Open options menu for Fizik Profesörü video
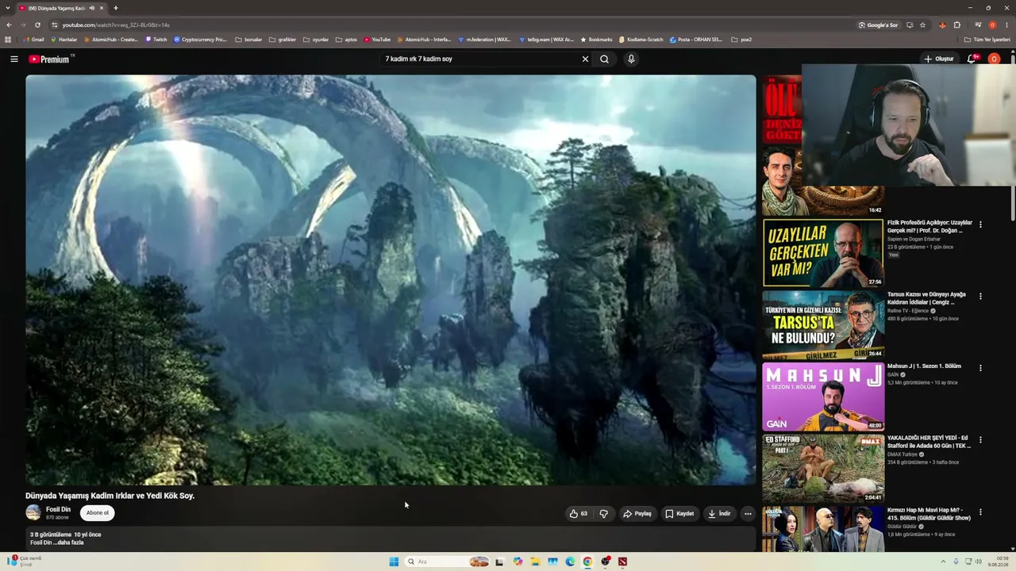1016x571 pixels. pos(980,224)
